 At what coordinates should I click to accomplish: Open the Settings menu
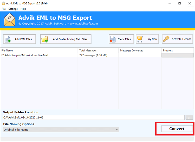13,9
